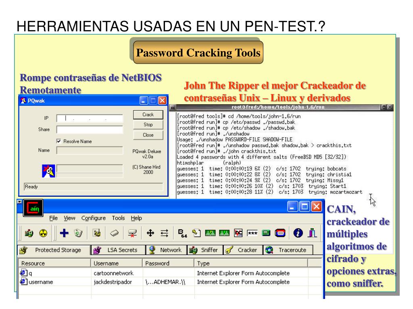413x309 pixels.
Task: Select the 'cartoonnetwork' username cell
Action: pyautogui.click(x=113, y=273)
